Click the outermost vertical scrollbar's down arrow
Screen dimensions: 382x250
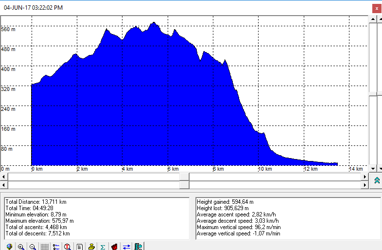click(x=379, y=169)
